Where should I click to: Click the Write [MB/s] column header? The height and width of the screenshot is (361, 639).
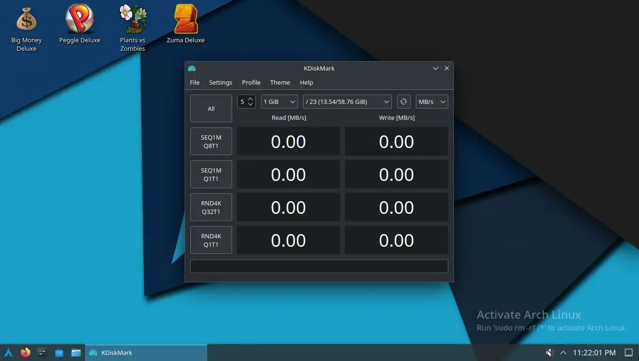pos(397,118)
